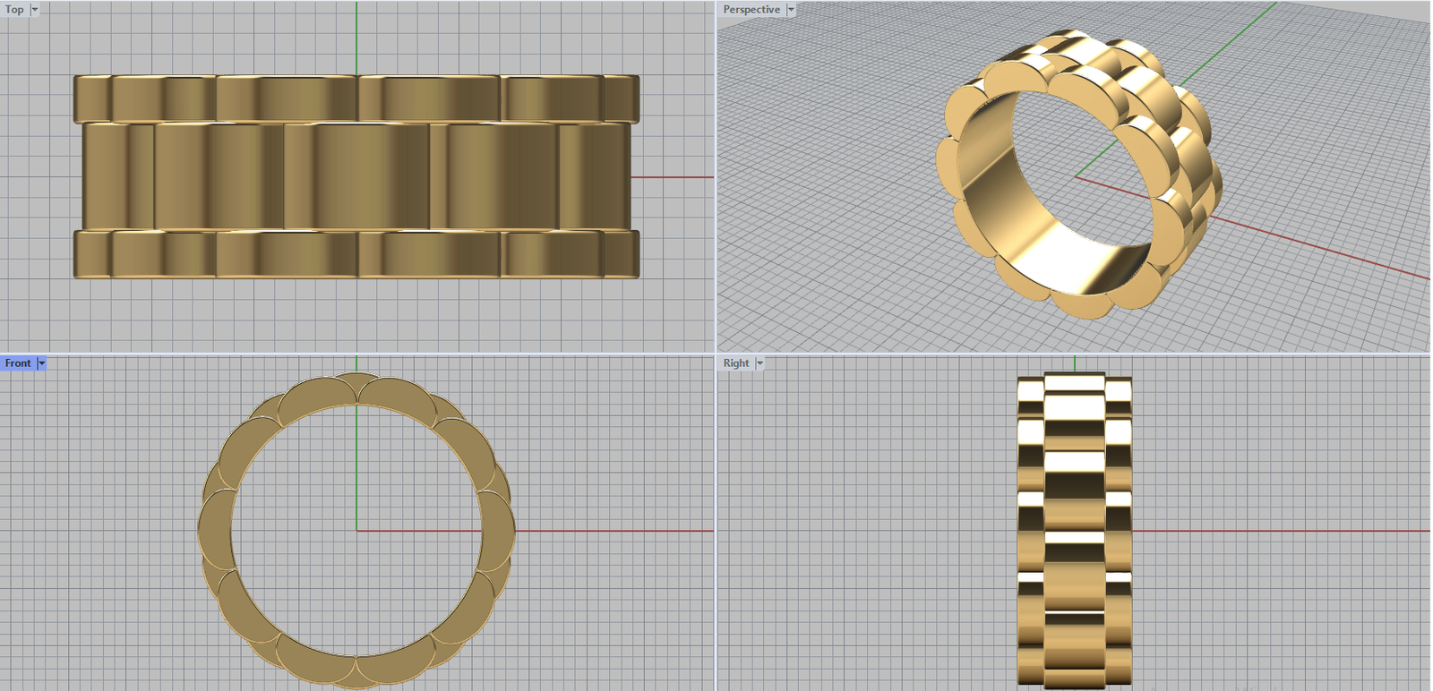Click the origin point inside Front view ring
The height and width of the screenshot is (691, 1433).
[x=356, y=531]
